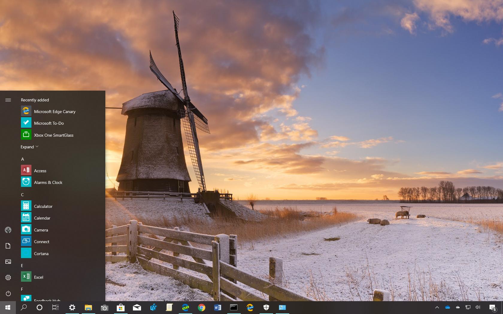This screenshot has height=314, width=503.
Task: Open Task View on the taskbar
Action: click(x=55, y=307)
